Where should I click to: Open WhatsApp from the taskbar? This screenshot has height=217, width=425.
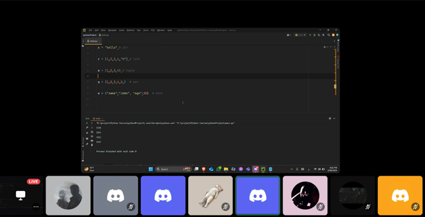[219, 169]
